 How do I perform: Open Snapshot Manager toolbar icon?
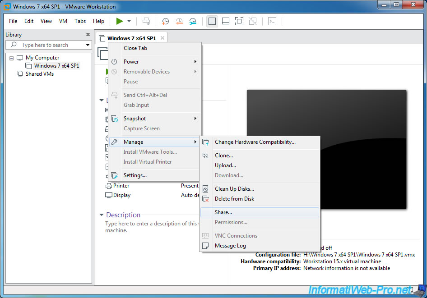pos(193,21)
